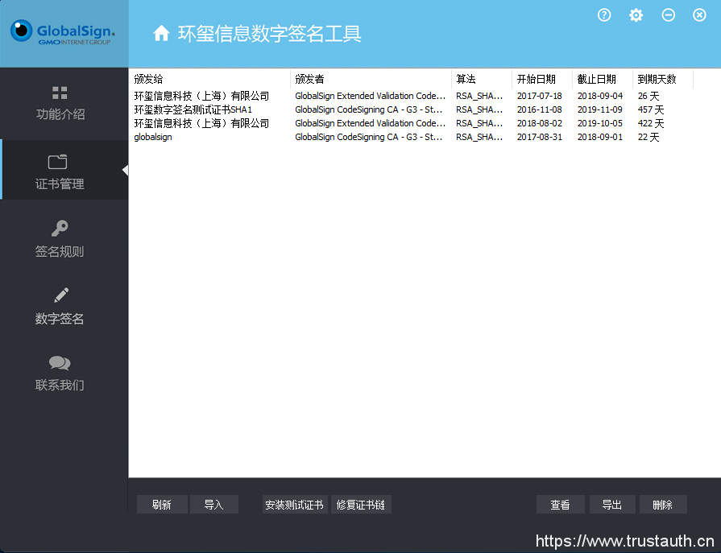721x553 pixels.
Task: Click 修复证书链 button
Action: (361, 505)
